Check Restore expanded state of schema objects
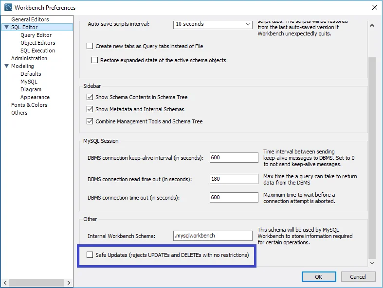Viewport: 383px width, 288px height. pos(95,60)
